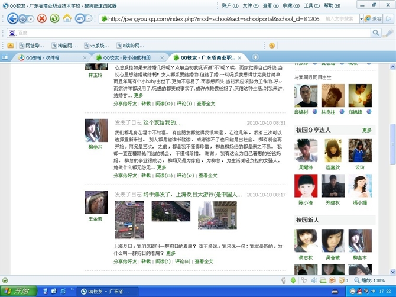Open the 文件 menu
Viewport: 396px width, 297px height.
pyautogui.click(x=251, y=5)
